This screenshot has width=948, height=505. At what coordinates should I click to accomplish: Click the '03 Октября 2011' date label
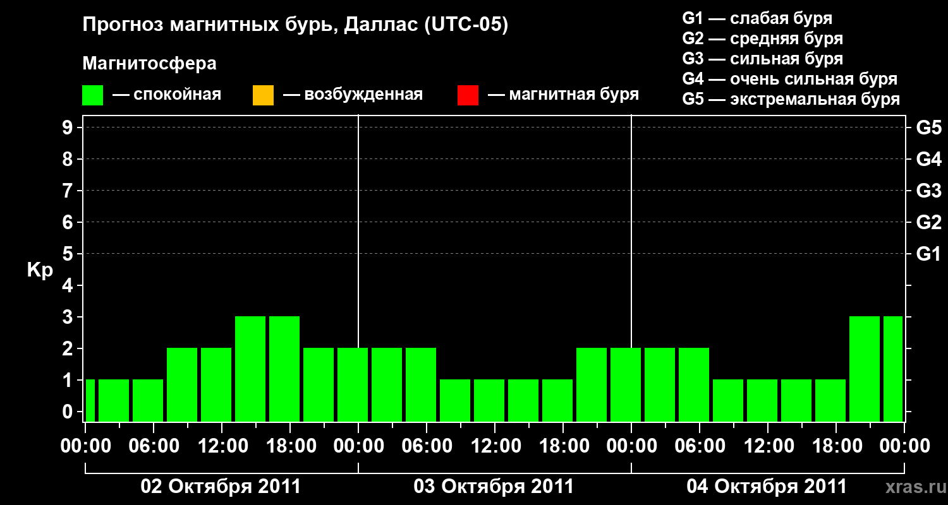pos(494,487)
